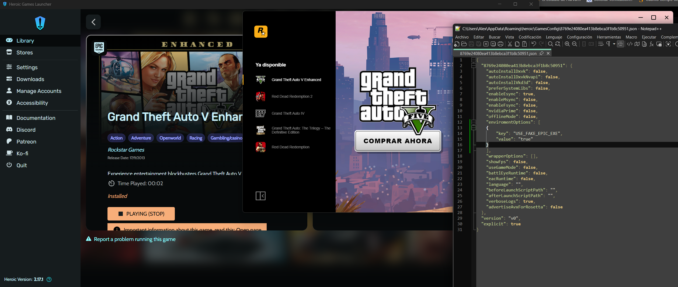Open the Editar menu in Notepad++

pos(479,37)
